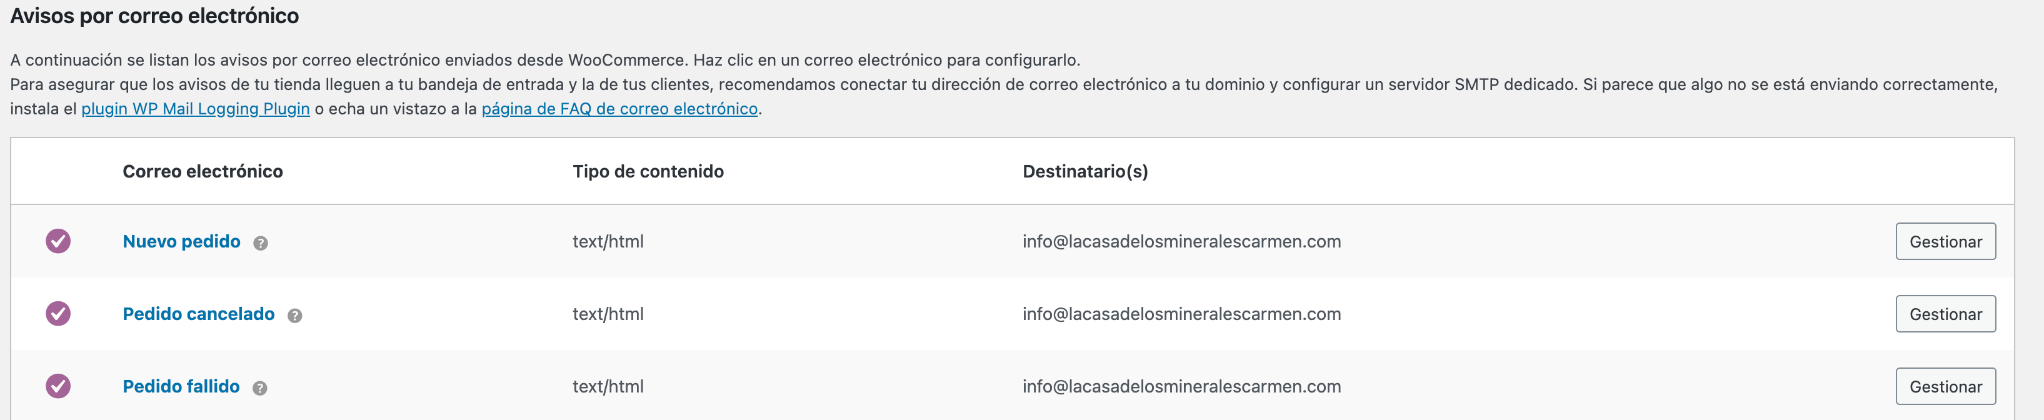Screen dimensions: 2044x420
Task: Open the página de FAQ de correo electrónico link
Action: click(x=619, y=109)
